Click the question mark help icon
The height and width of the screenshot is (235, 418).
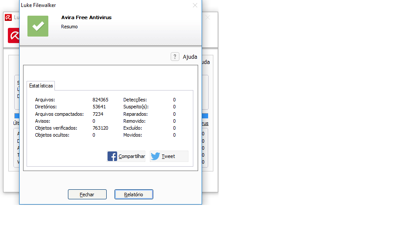click(x=175, y=57)
